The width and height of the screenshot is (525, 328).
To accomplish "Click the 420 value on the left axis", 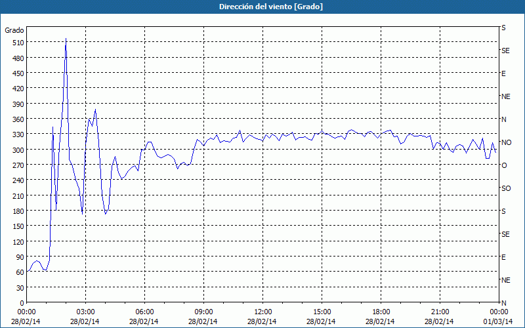I will point(18,89).
